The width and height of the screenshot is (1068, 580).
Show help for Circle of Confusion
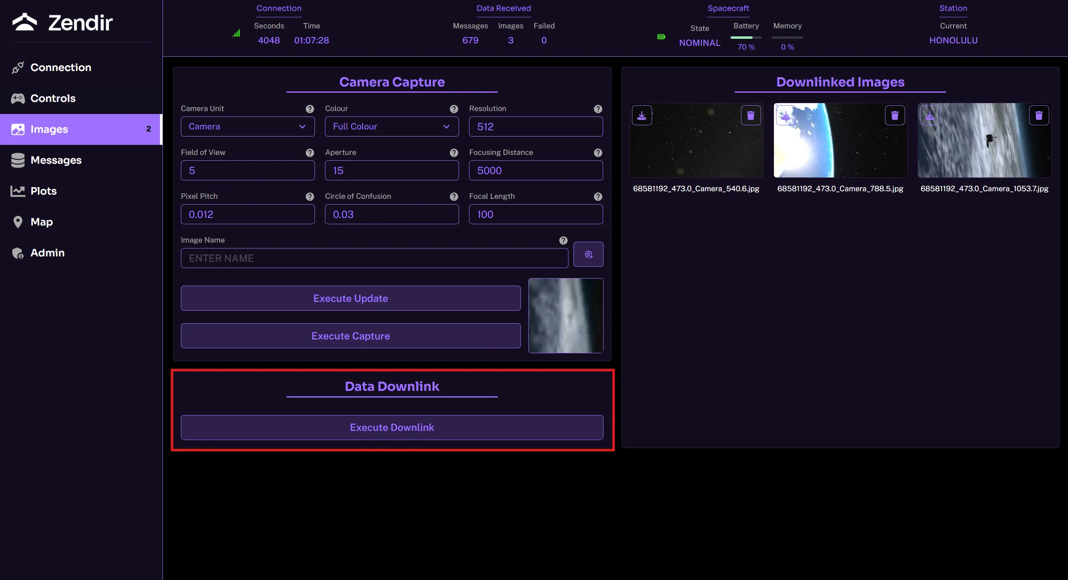(x=454, y=197)
